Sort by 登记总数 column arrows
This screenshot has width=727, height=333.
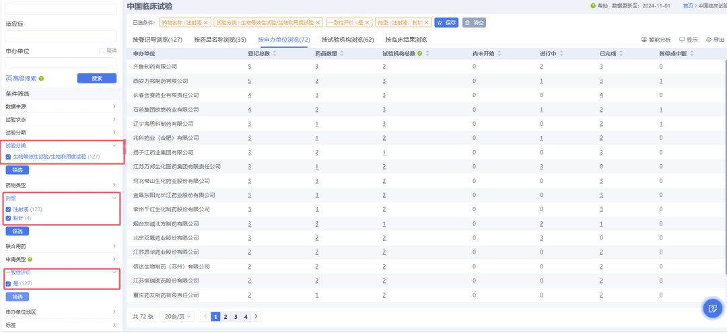point(275,53)
